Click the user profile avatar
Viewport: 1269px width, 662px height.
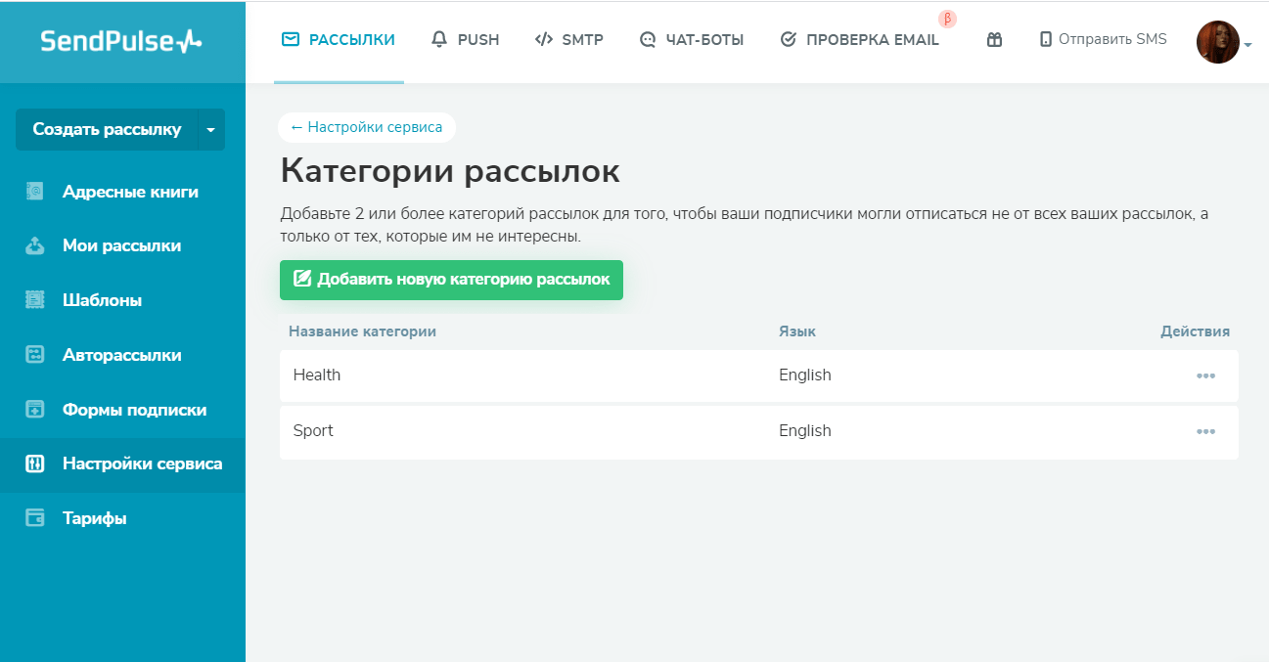[x=1217, y=42]
